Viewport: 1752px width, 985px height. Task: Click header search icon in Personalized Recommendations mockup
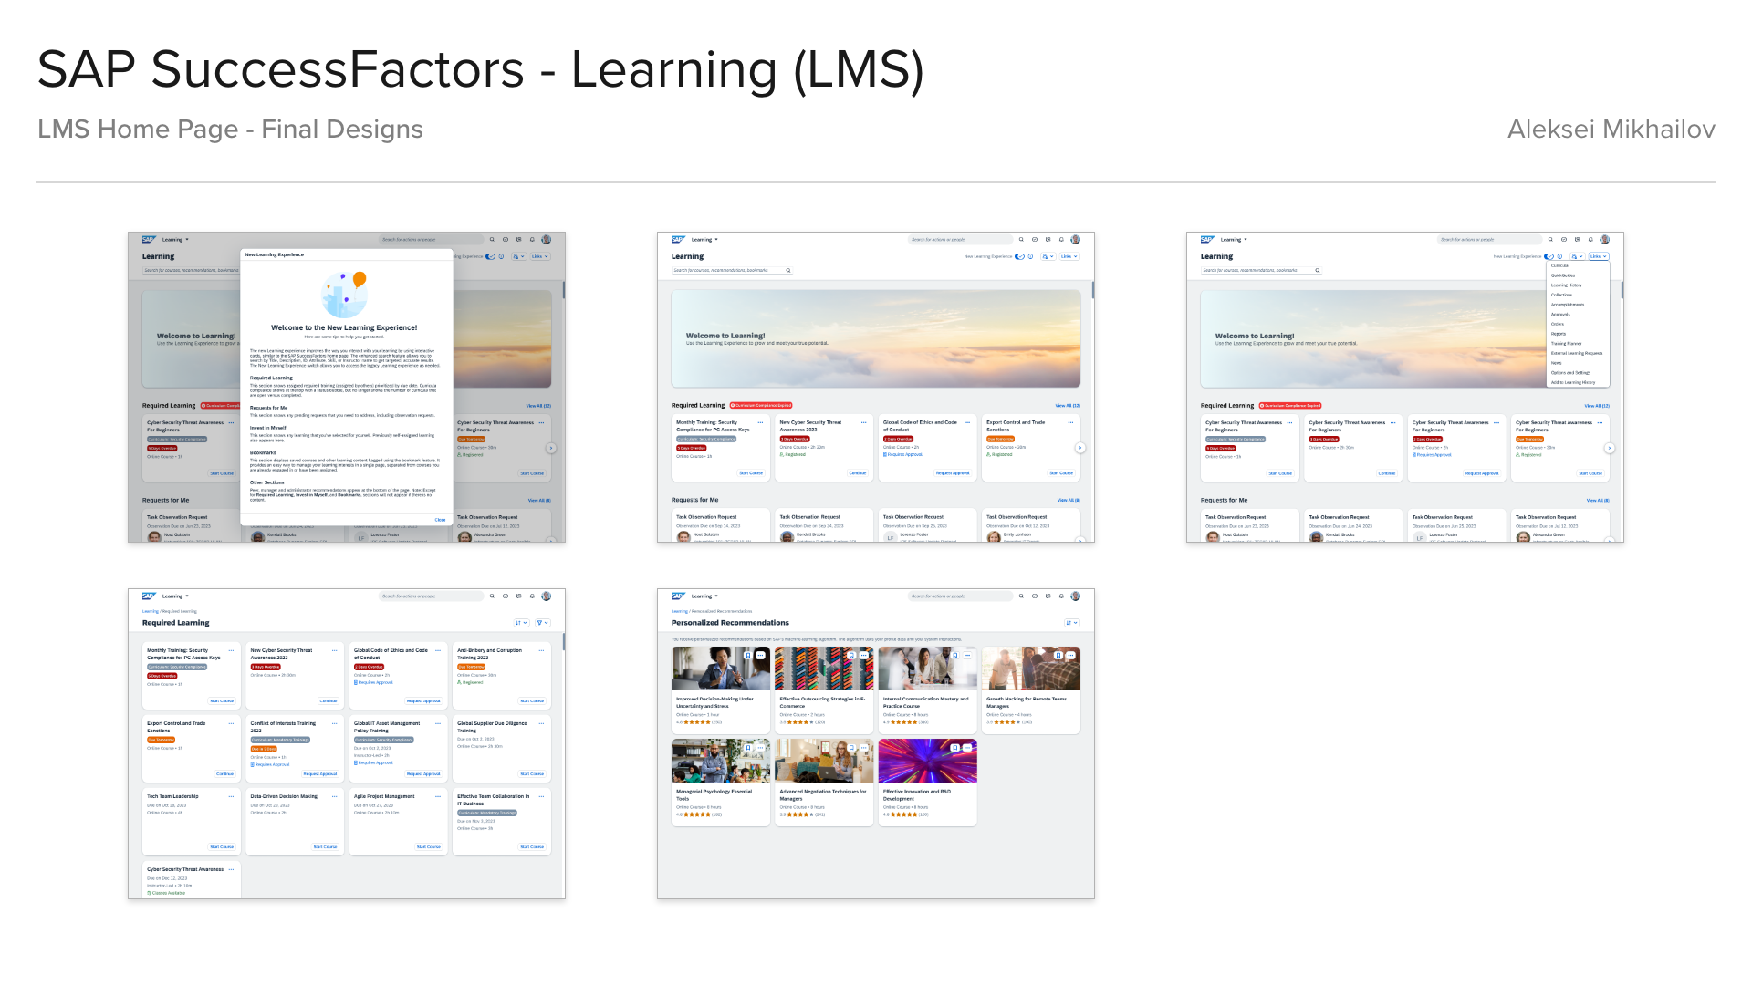(x=1021, y=596)
